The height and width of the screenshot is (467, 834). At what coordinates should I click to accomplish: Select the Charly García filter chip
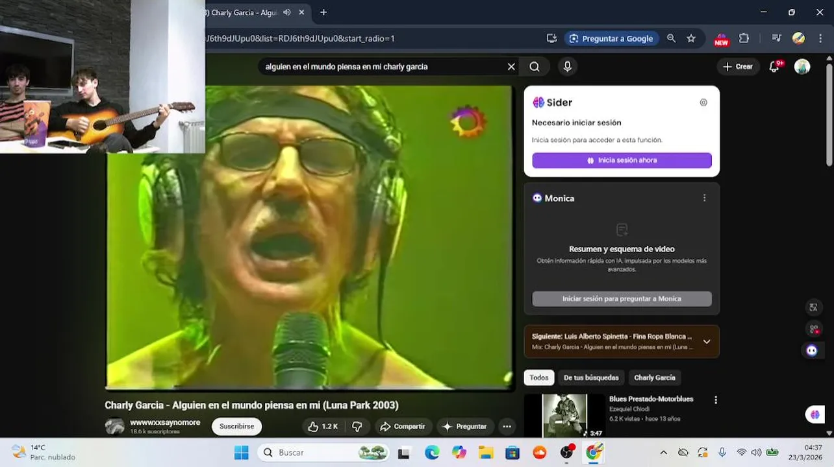coord(655,377)
